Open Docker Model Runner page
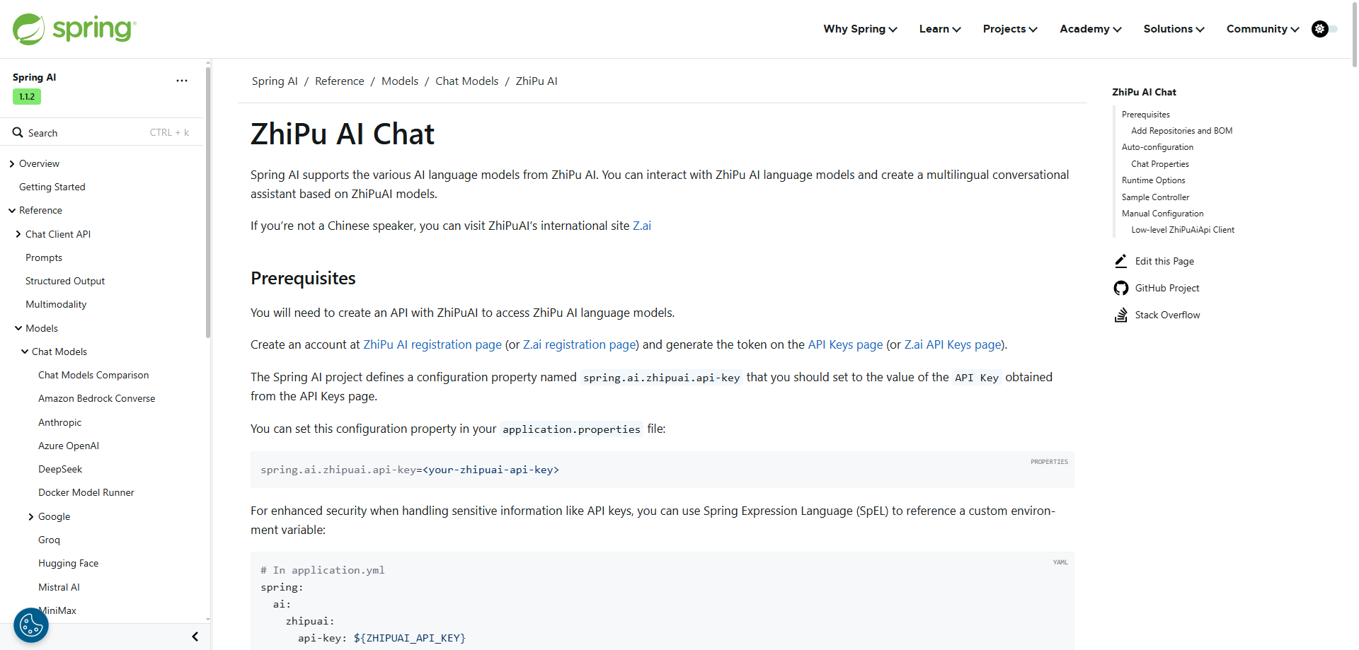 [86, 492]
